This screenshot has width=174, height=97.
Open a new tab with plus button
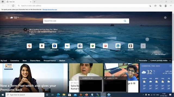pyautogui.click(x=35, y=2)
